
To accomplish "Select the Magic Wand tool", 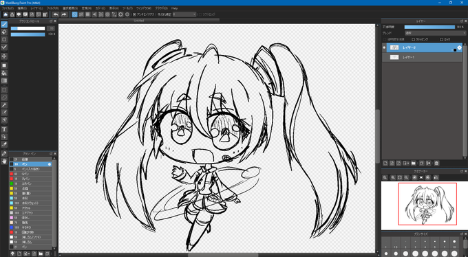I will click(4, 105).
